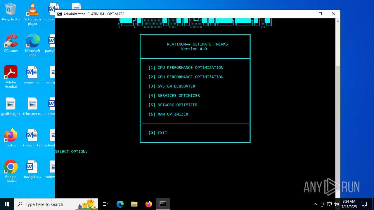Open File Explorer from taskbar
This screenshot has height=210, width=374.
point(134,204)
